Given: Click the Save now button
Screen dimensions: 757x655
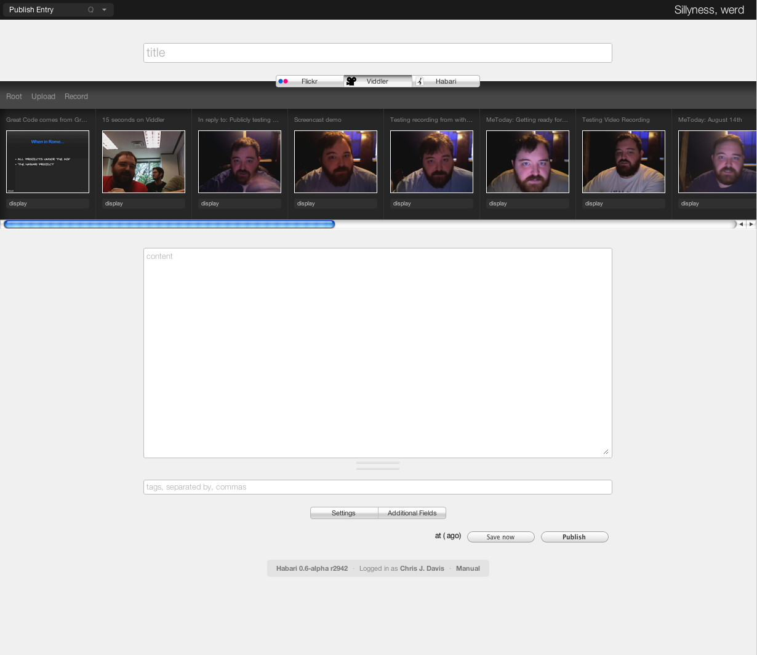Looking at the screenshot, I should [501, 537].
